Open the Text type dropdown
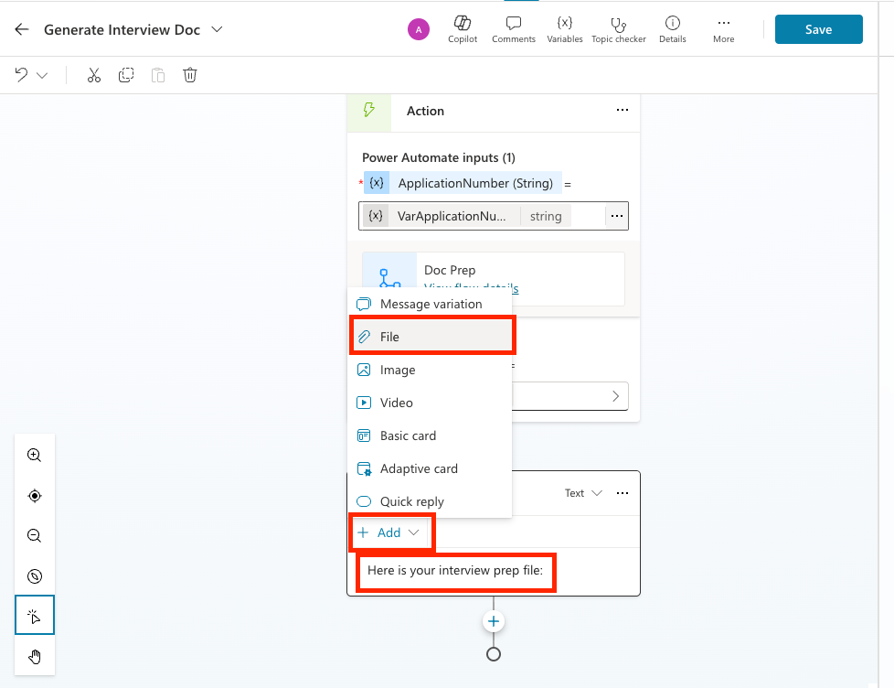894x688 pixels. [582, 493]
